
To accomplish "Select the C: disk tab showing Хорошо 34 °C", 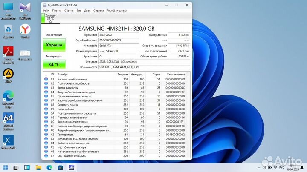I will 50,18.
